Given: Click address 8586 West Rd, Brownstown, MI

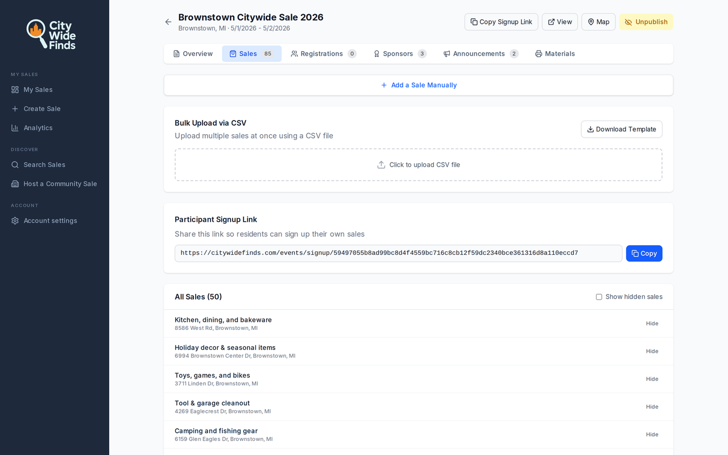Looking at the screenshot, I should 216,328.
